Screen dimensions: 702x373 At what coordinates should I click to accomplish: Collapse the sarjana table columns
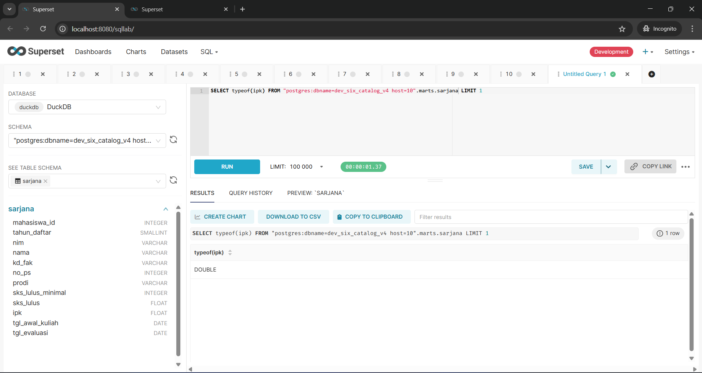click(x=166, y=209)
